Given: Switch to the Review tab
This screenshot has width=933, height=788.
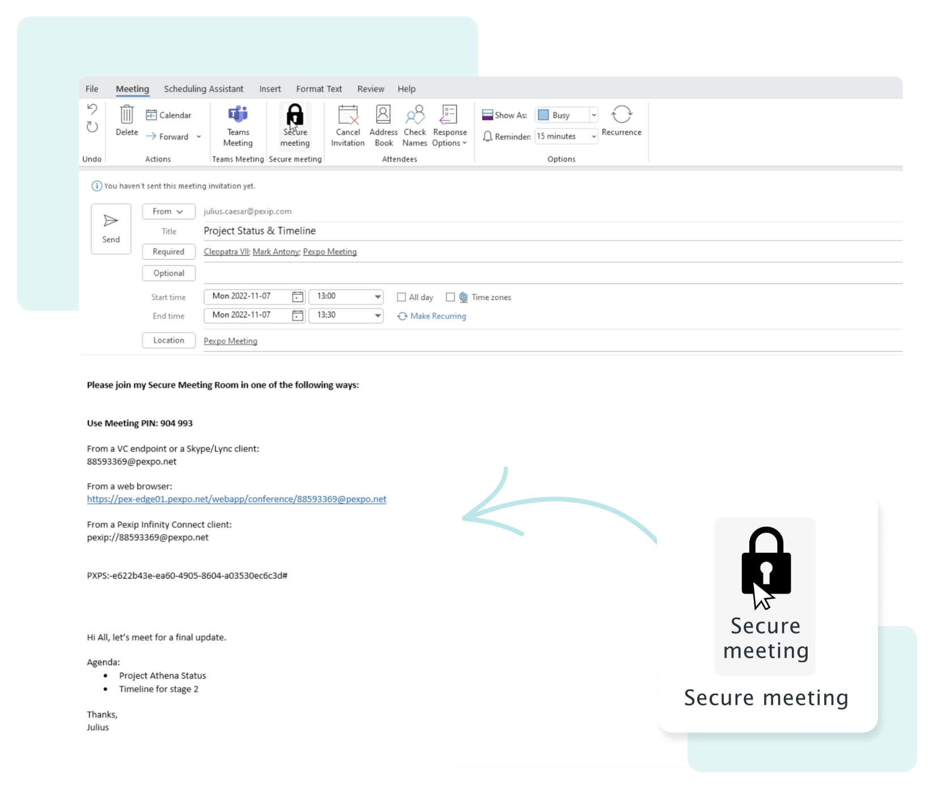Looking at the screenshot, I should click(371, 89).
